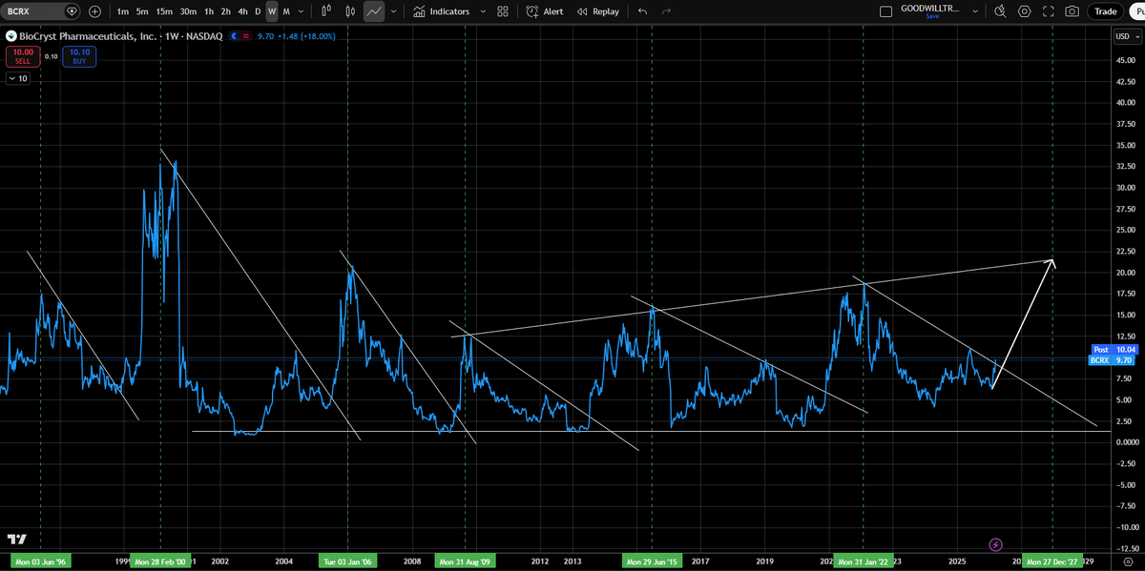Click the BioCryst logo icon in legend
This screenshot has width=1145, height=571.
11,36
